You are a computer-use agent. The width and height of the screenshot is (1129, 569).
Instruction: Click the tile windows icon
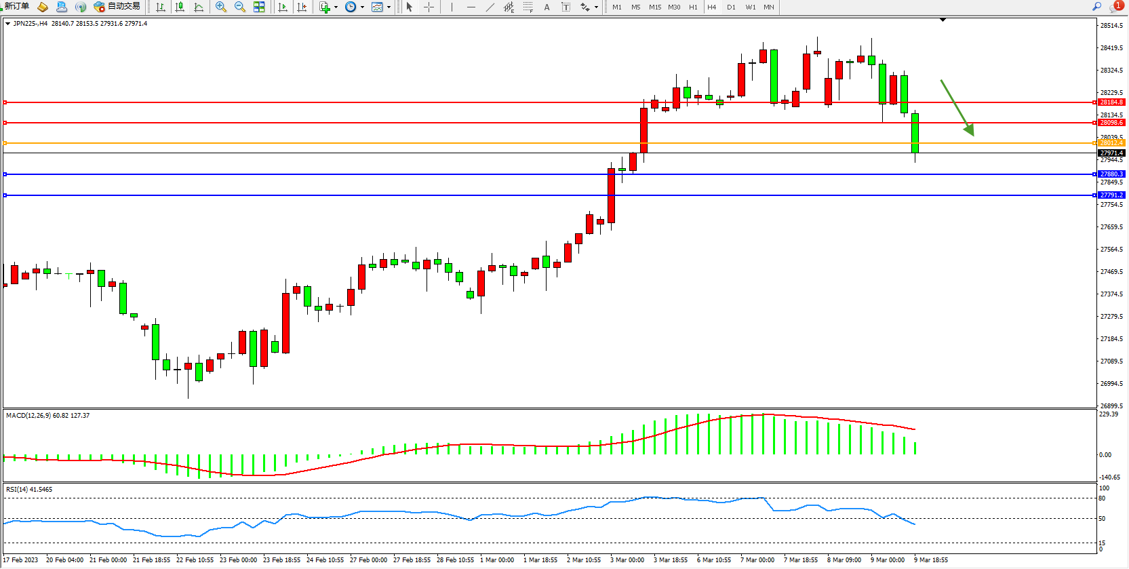click(259, 7)
